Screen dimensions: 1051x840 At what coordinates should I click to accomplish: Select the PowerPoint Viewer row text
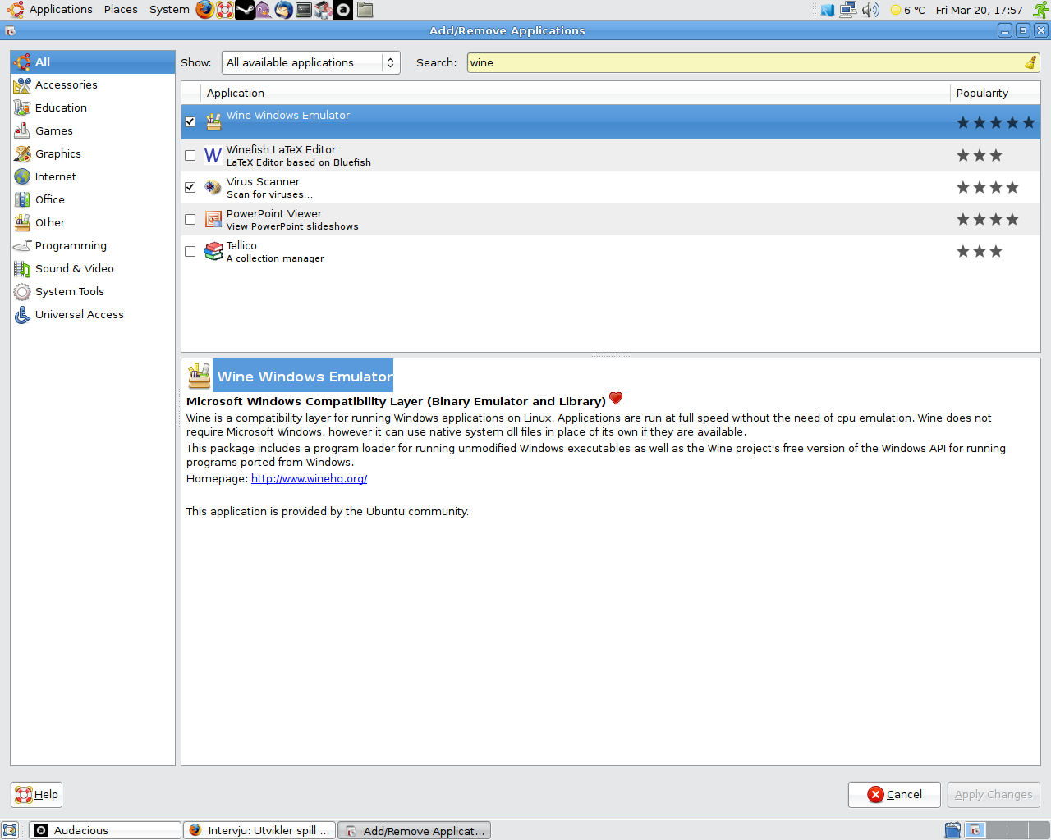(x=292, y=220)
